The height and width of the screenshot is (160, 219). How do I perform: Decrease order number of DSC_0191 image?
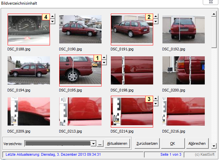coord(156,22)
